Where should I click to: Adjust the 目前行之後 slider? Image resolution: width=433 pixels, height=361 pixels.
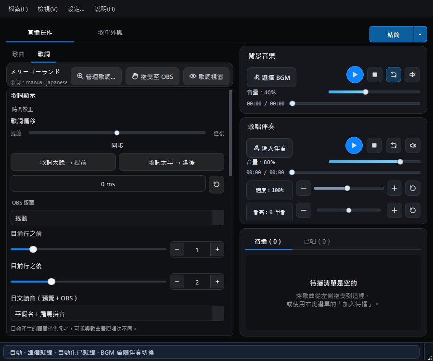pos(89,282)
